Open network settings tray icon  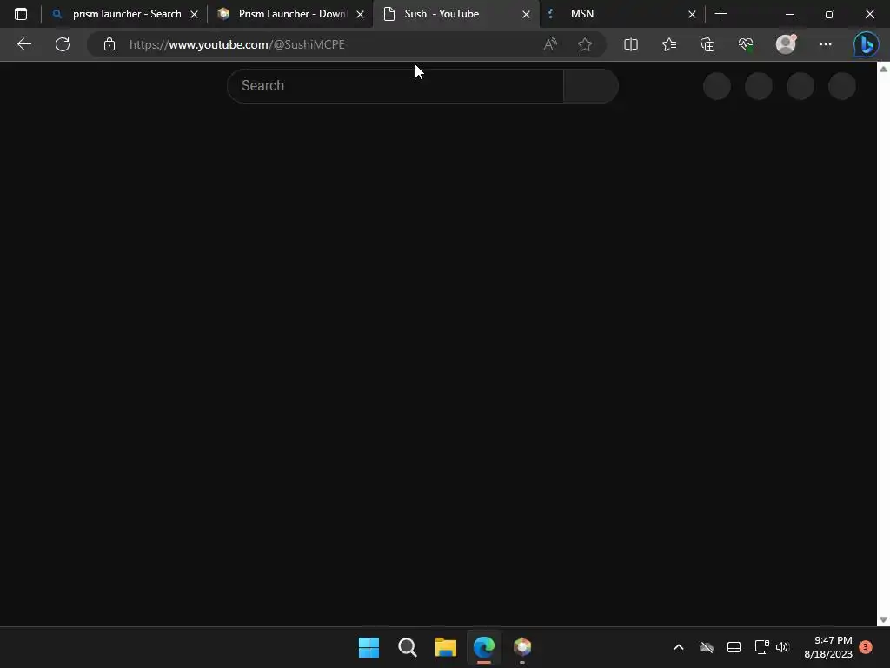coord(761,647)
